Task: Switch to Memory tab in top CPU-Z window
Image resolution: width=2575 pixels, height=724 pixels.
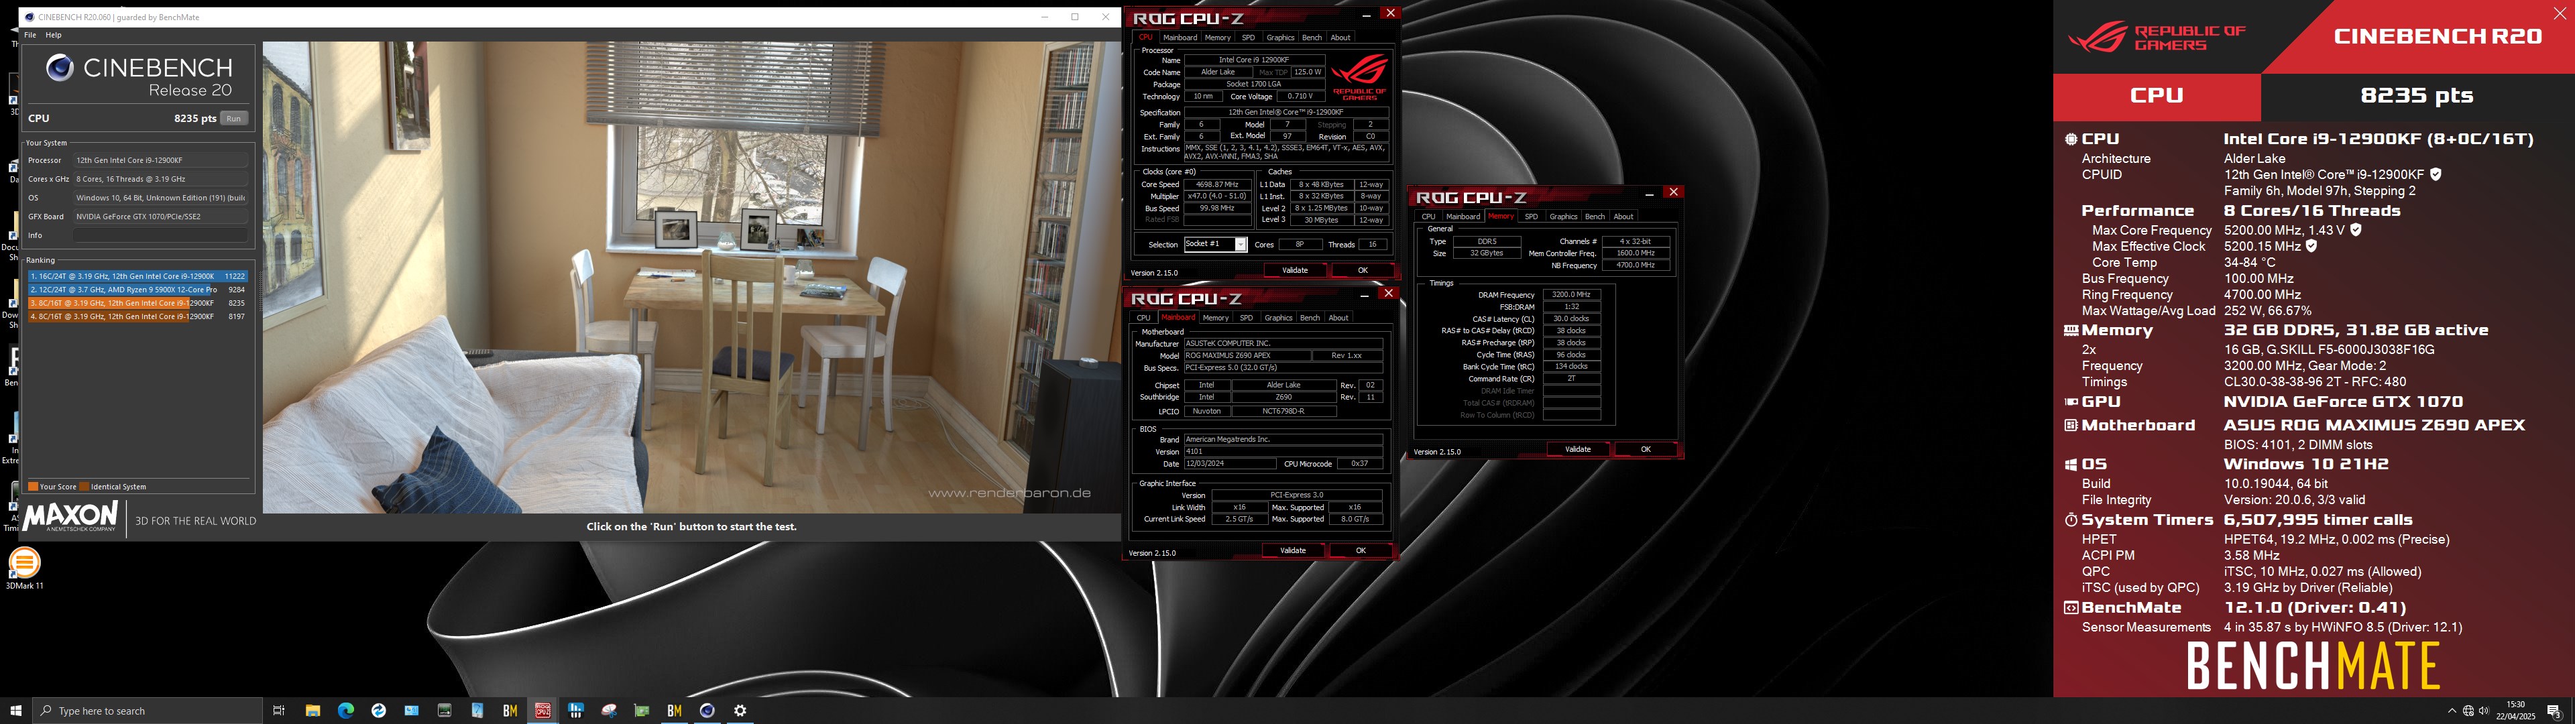Action: tap(1218, 37)
